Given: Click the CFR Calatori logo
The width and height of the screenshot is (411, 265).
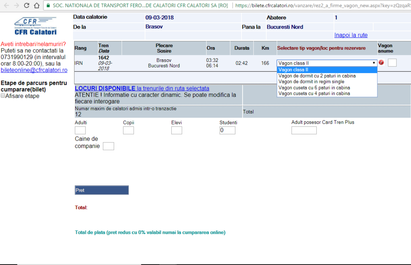Looking at the screenshot, I should 35,26.
